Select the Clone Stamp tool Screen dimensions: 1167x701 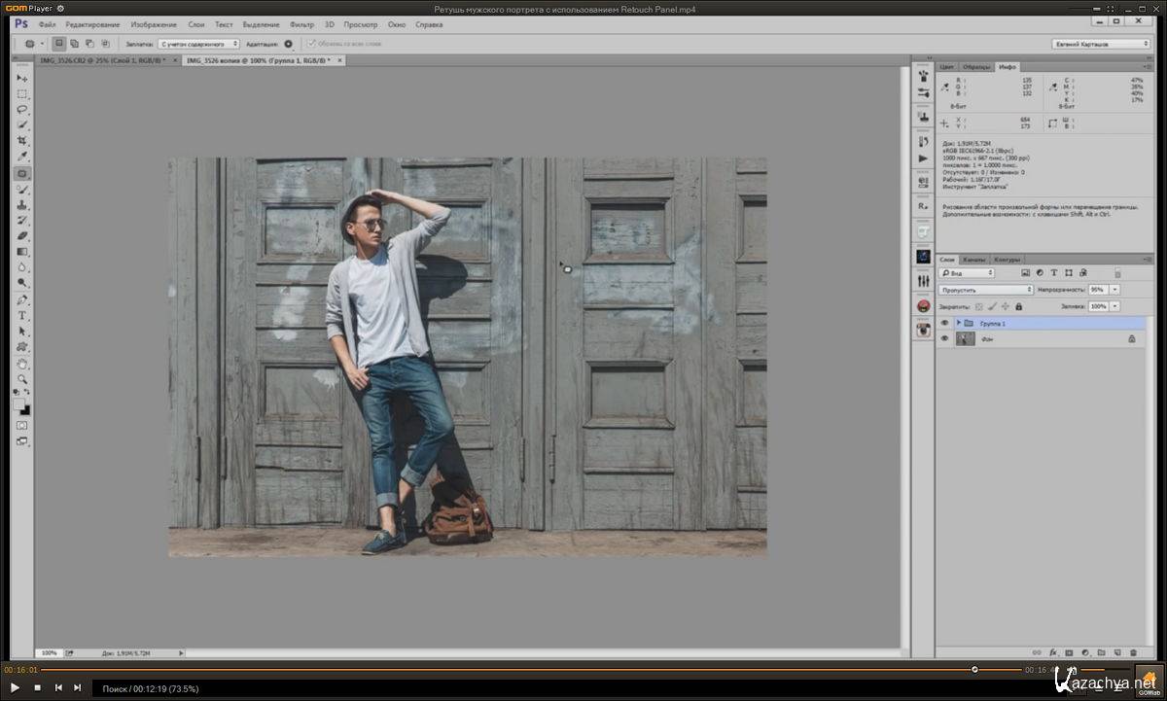(x=22, y=205)
